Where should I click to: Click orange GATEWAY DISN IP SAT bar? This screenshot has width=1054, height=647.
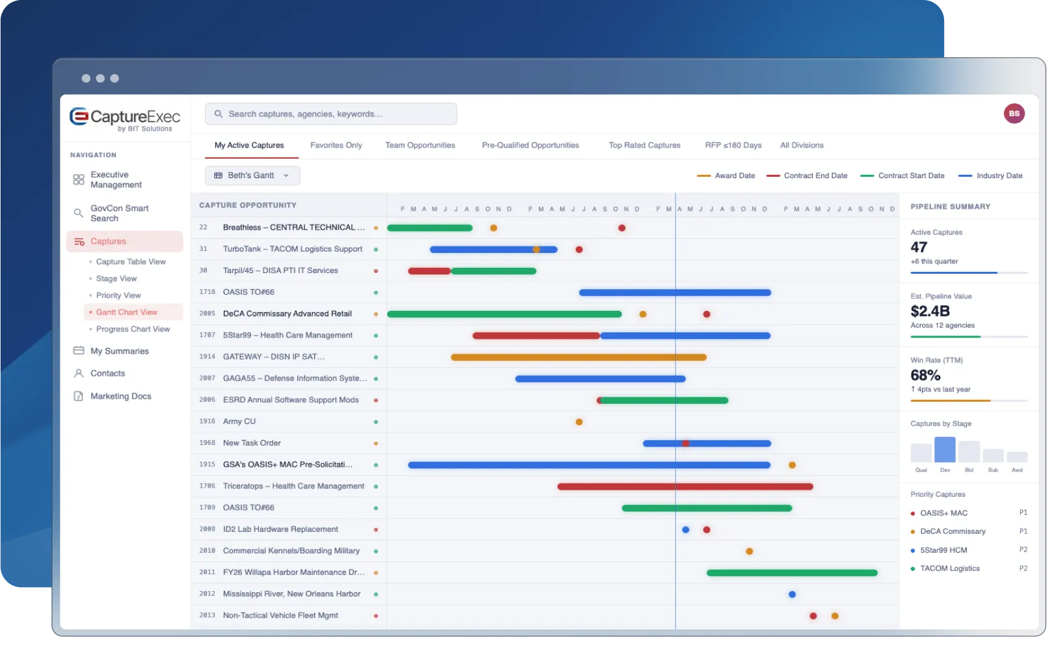point(579,358)
